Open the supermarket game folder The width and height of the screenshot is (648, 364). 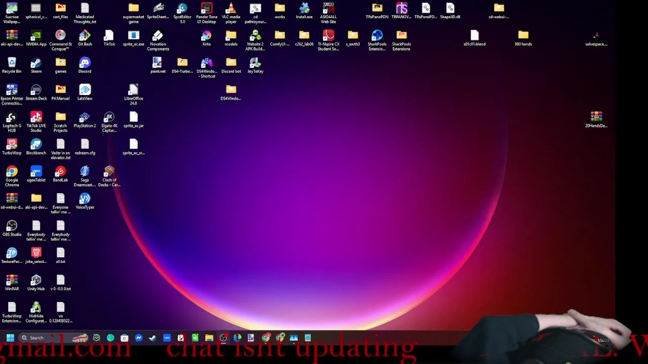pos(134,13)
